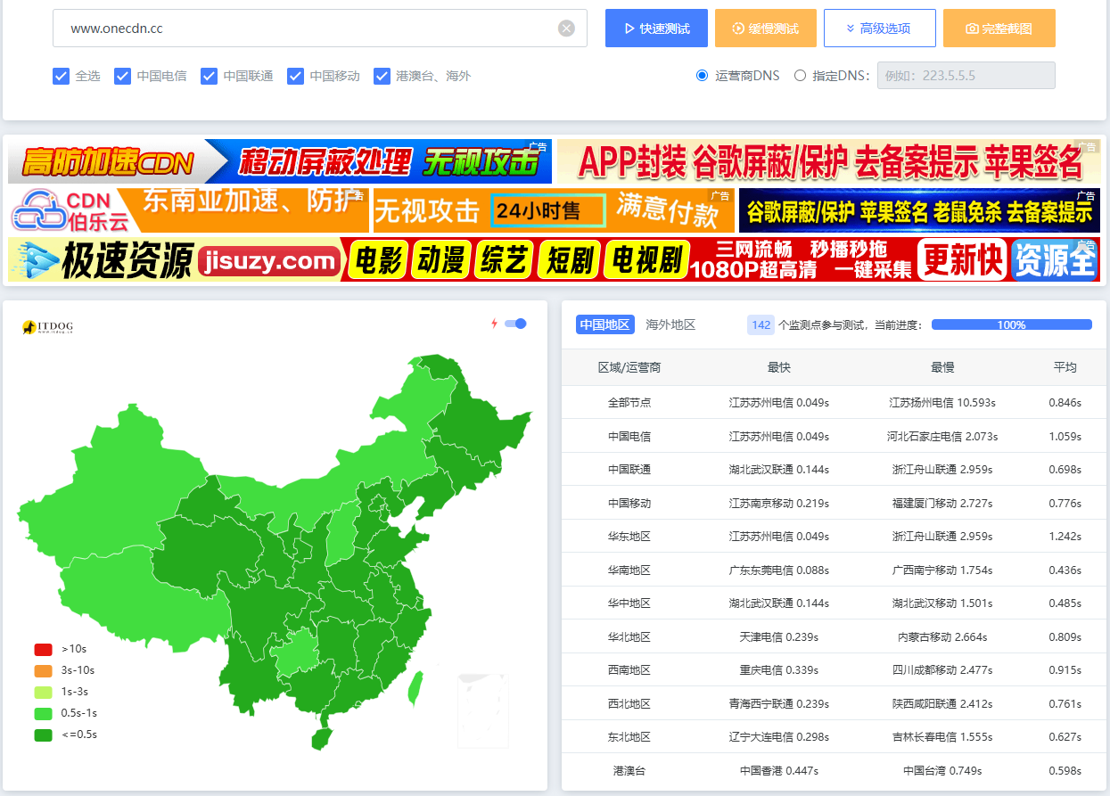Open the CDN伯乐云 banner ad

point(188,210)
